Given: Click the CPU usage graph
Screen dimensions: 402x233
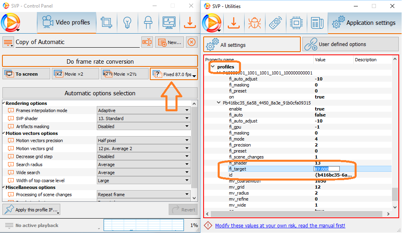Looking at the screenshot, I should [144, 225].
